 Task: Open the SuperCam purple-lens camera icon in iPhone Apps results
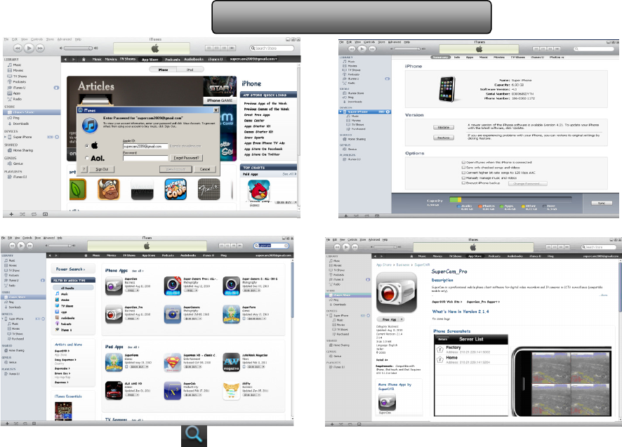point(114,286)
